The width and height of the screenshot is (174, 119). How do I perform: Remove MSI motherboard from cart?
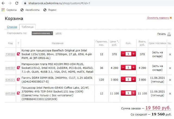coord(170,68)
